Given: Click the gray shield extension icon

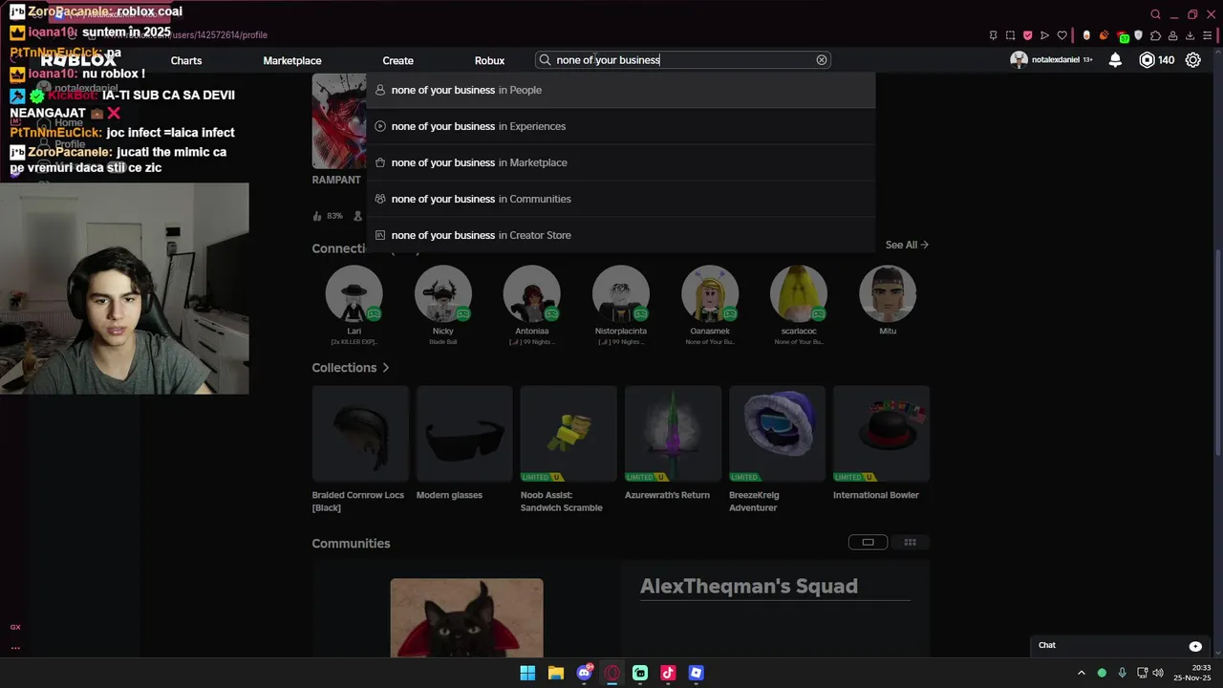Looking at the screenshot, I should click(1139, 35).
